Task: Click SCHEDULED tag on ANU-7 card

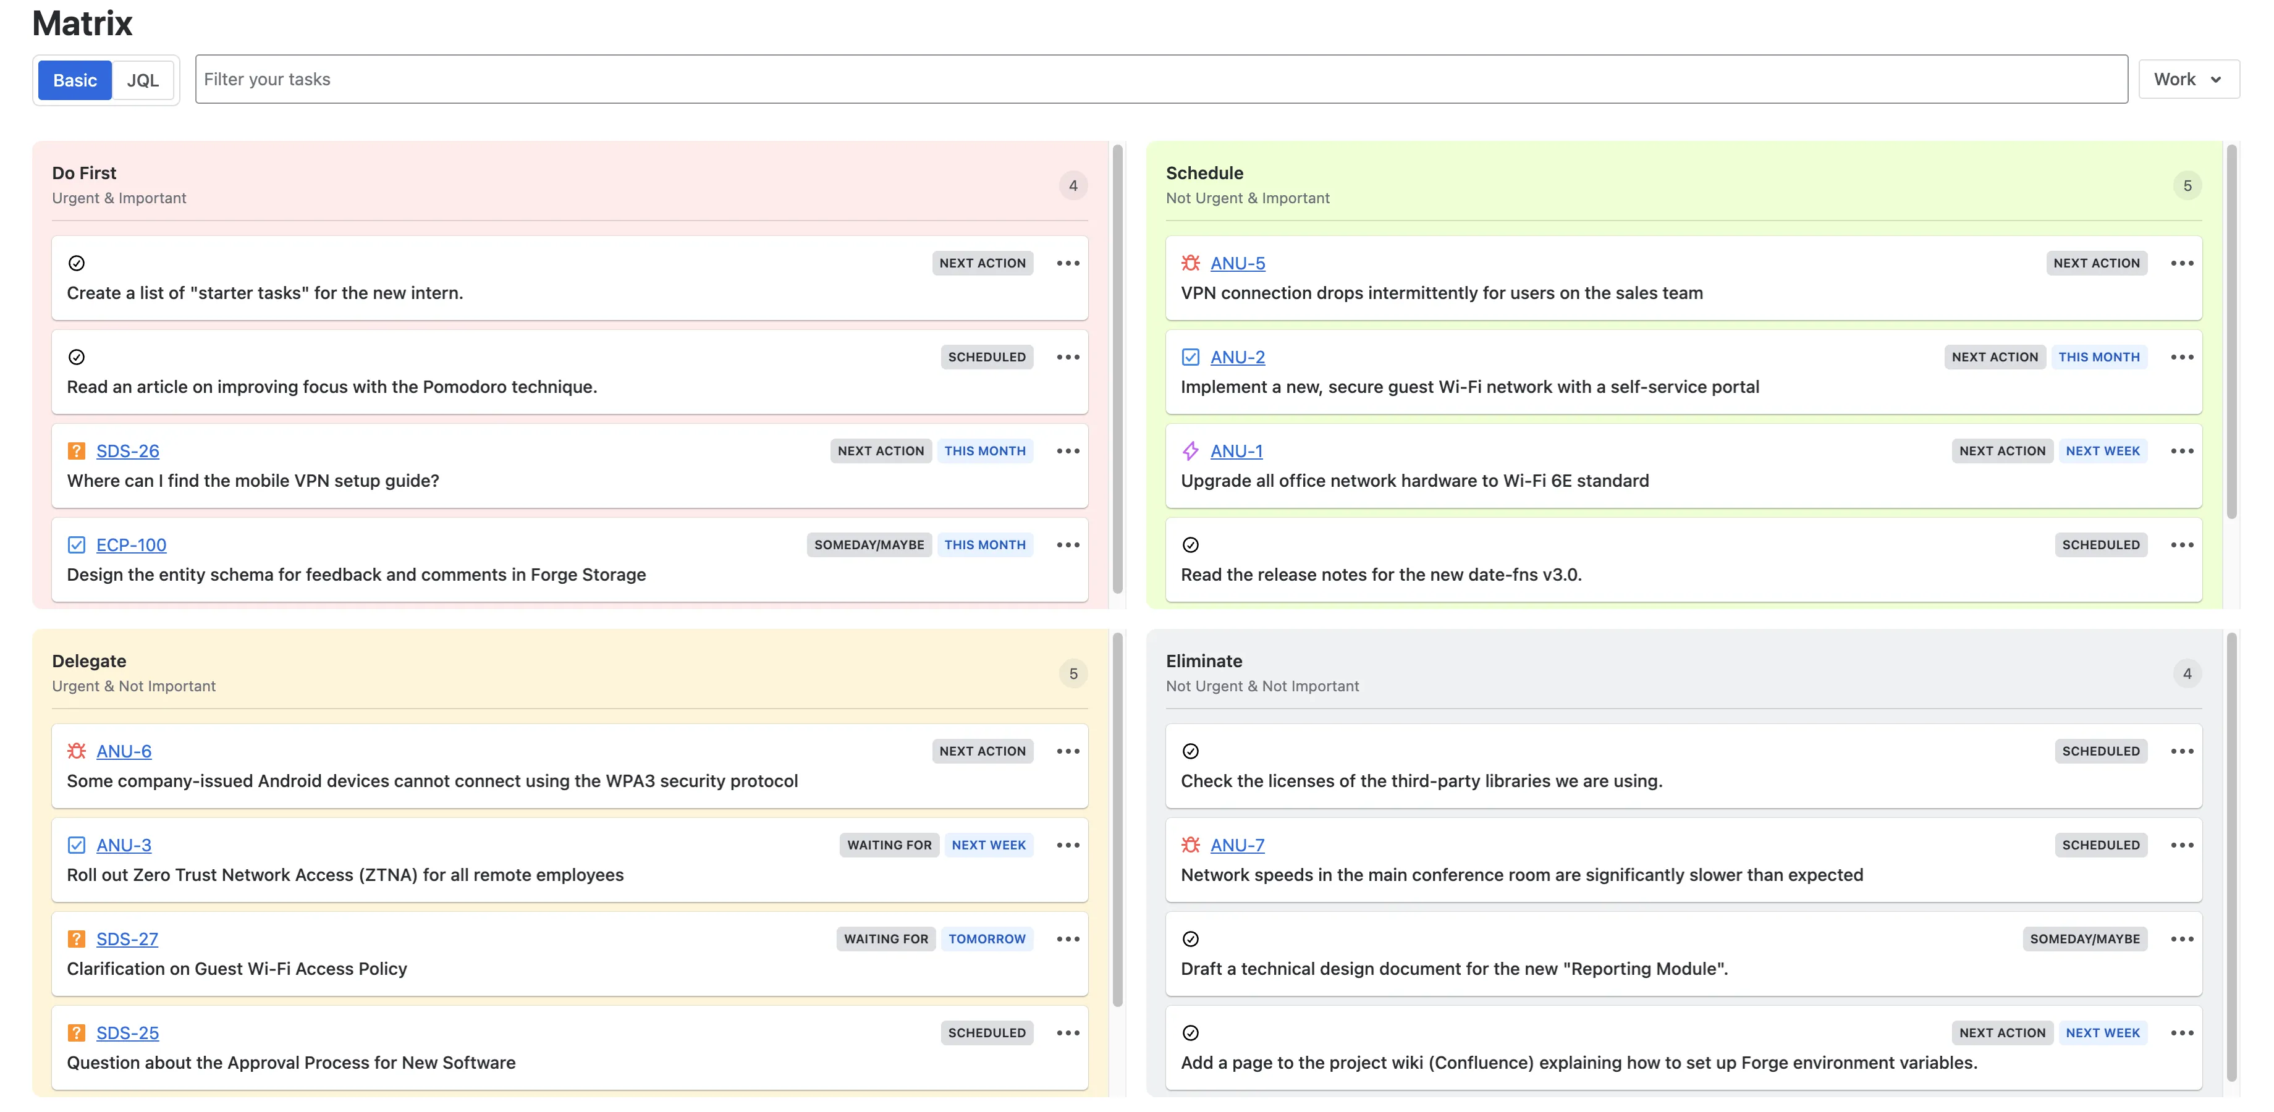Action: [2101, 845]
